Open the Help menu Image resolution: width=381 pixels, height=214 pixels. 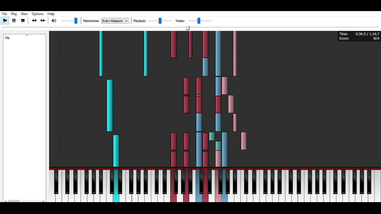[51, 14]
